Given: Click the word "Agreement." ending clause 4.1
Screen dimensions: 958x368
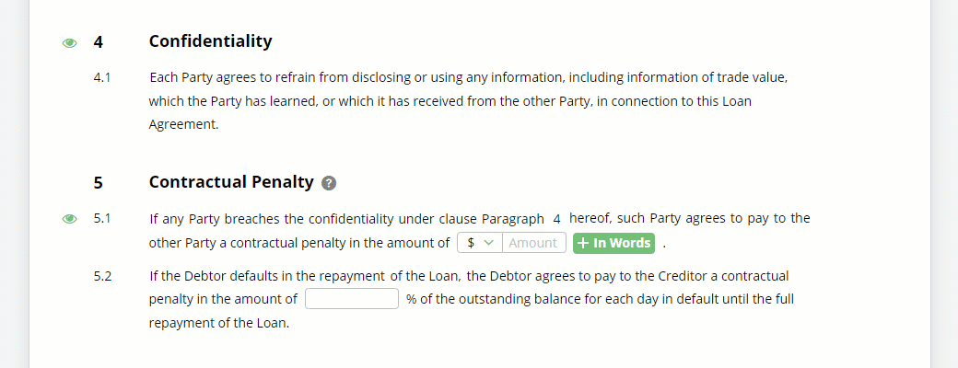Looking at the screenshot, I should 183,124.
